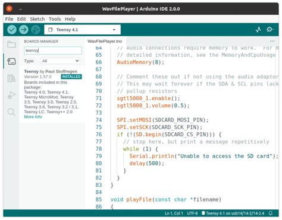Click the INSTALLED badge on Teensy package
The height and width of the screenshot is (220, 282).
[x=71, y=76]
